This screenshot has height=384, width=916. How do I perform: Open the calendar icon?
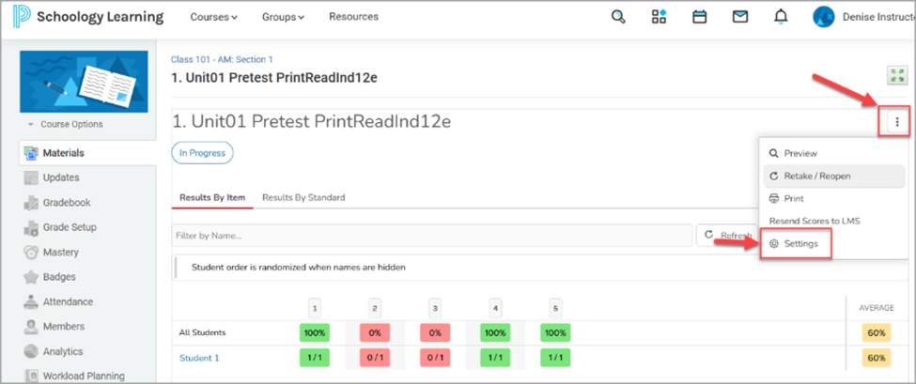tap(699, 17)
